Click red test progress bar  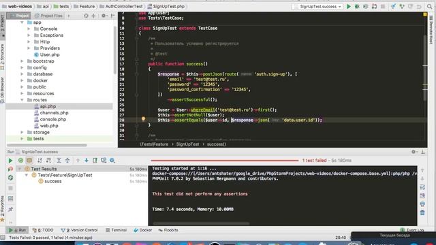pyautogui.click(x=224, y=161)
